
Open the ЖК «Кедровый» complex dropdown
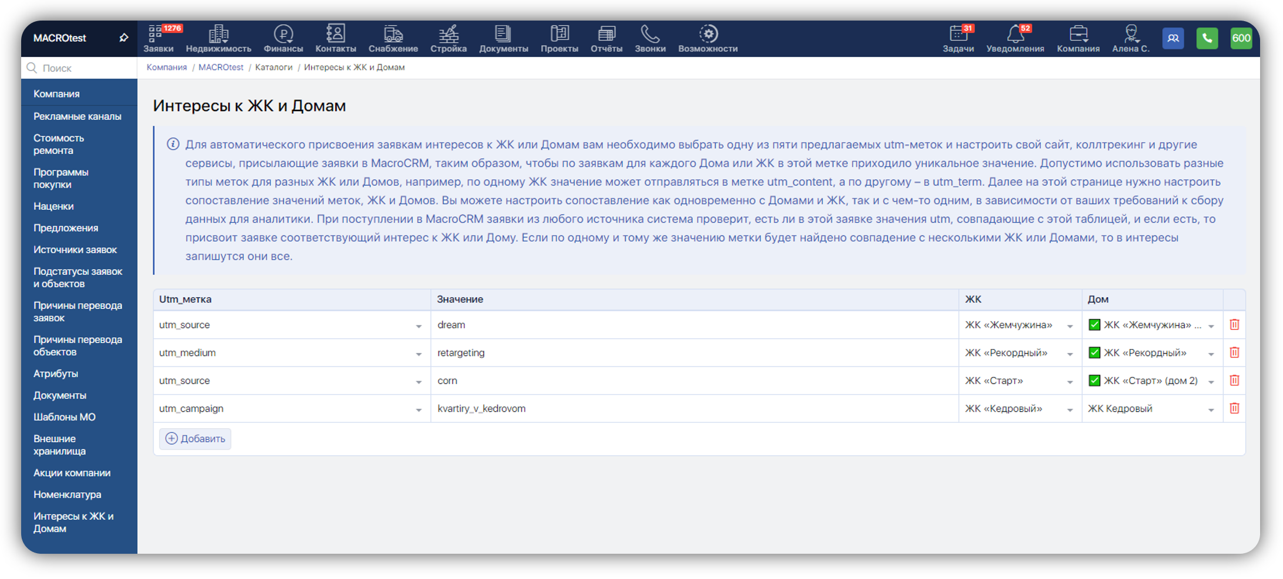click(1070, 409)
